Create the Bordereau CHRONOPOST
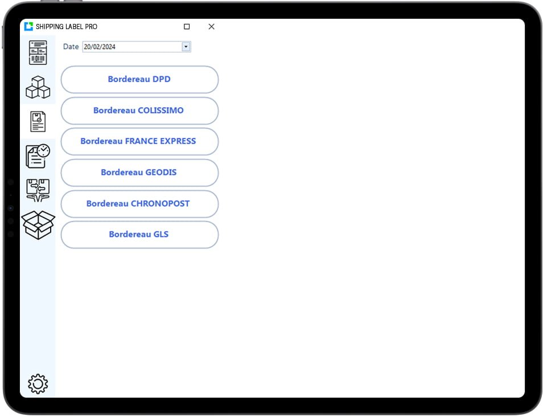The image size is (543, 417). [x=139, y=203]
